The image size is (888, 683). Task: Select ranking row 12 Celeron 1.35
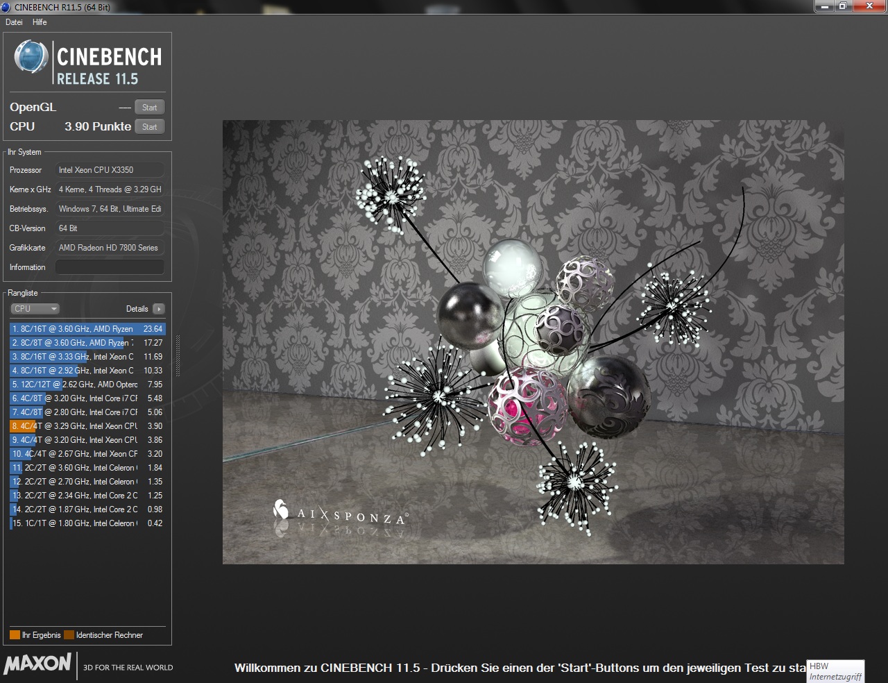[87, 482]
